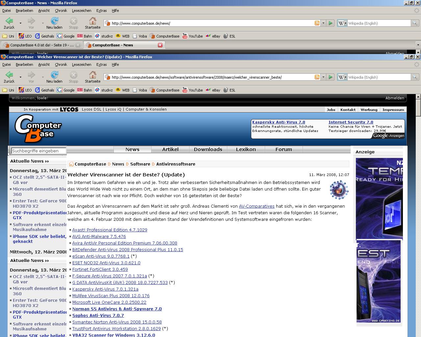The width and height of the screenshot is (421, 337).
Task: Click Neu laden icon in back window
Action: (54, 21)
